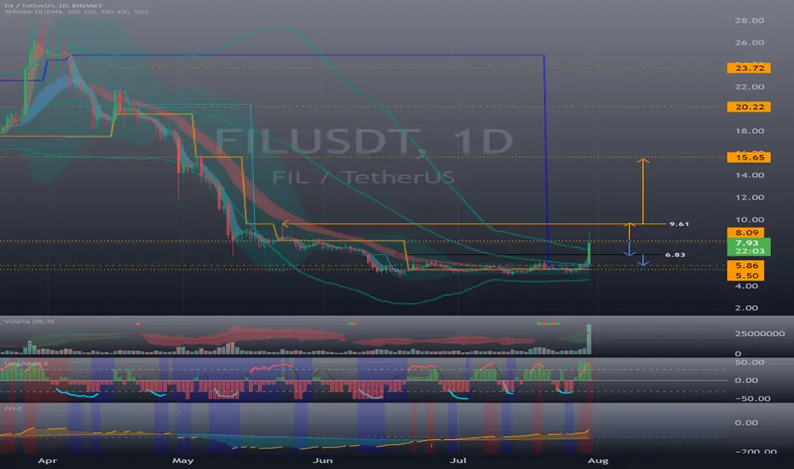Click the green 7.93 current price label
Viewport: 794px width, 469px height.
tap(749, 247)
